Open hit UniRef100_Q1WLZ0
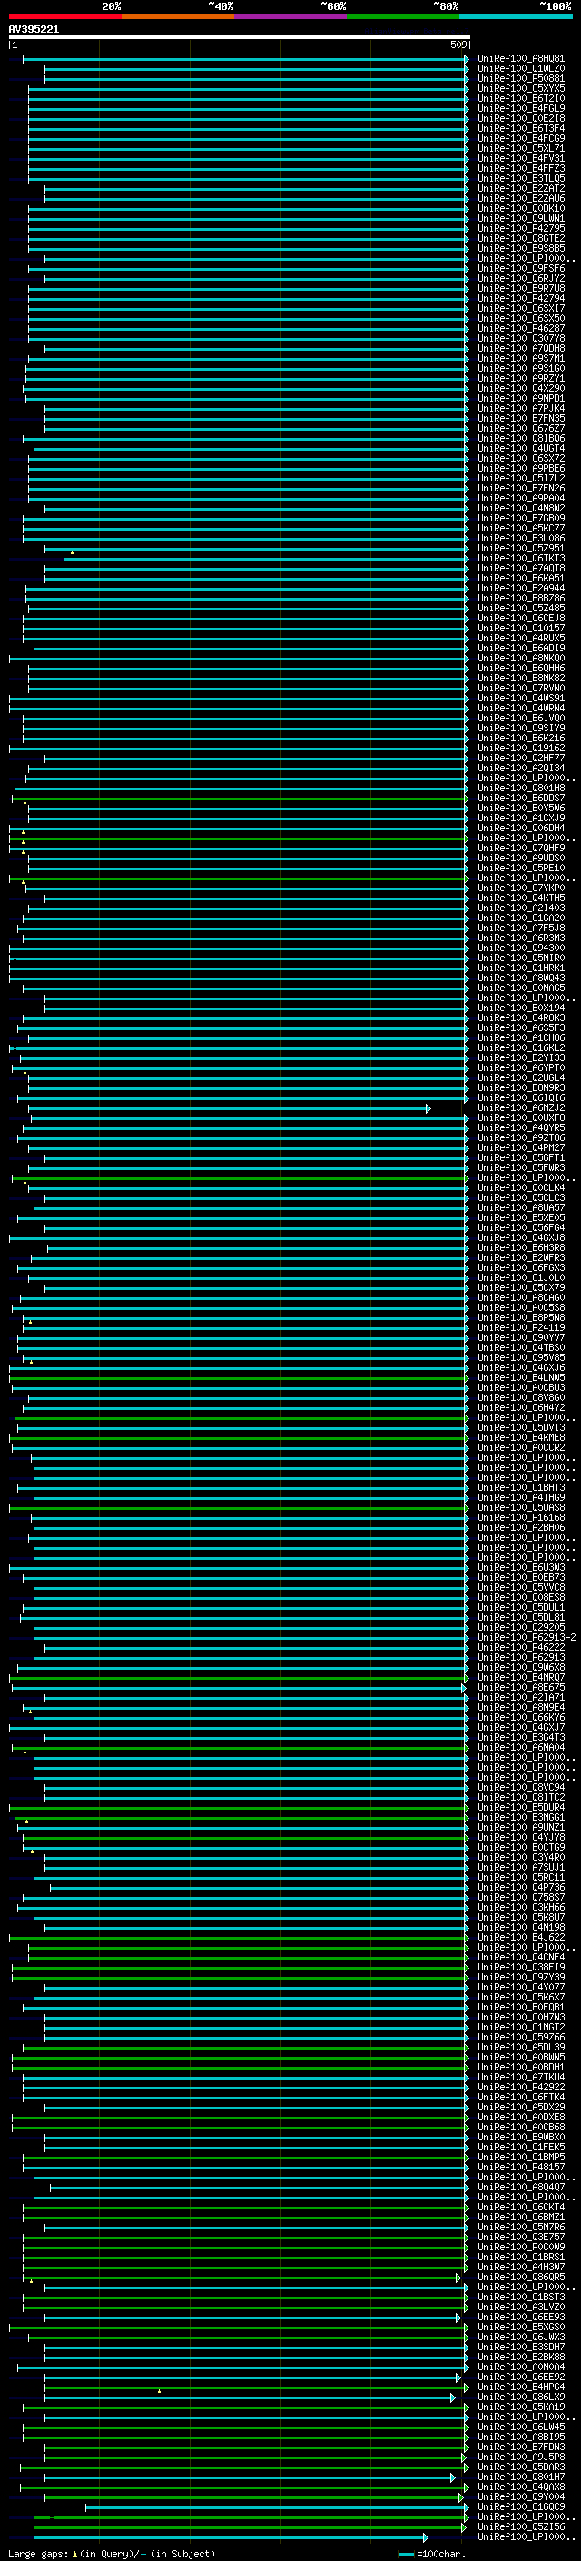 click(x=521, y=69)
